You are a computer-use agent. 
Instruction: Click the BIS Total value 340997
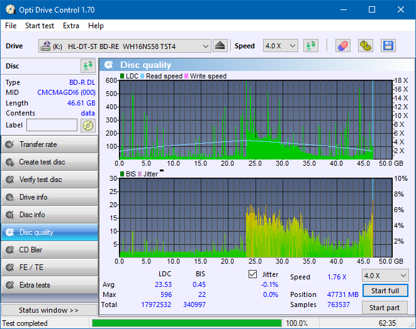tap(194, 305)
